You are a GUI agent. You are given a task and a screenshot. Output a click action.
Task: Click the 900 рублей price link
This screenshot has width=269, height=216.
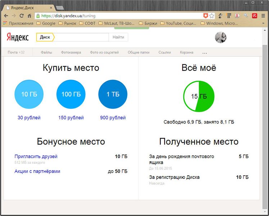(x=113, y=118)
